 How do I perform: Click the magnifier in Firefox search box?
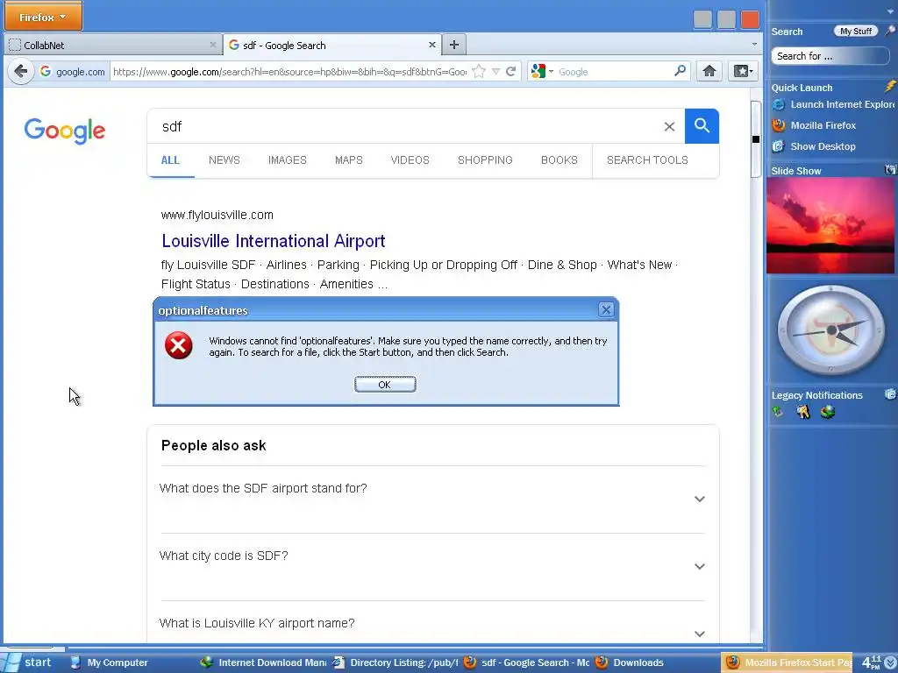point(680,71)
